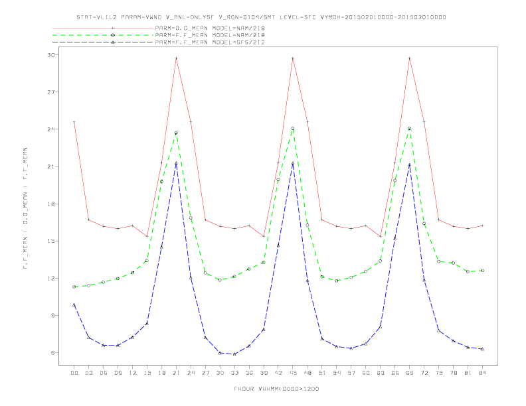Click red line peak marker at forecast hour 45
Viewport: 526px width, 406px height.
(293, 58)
